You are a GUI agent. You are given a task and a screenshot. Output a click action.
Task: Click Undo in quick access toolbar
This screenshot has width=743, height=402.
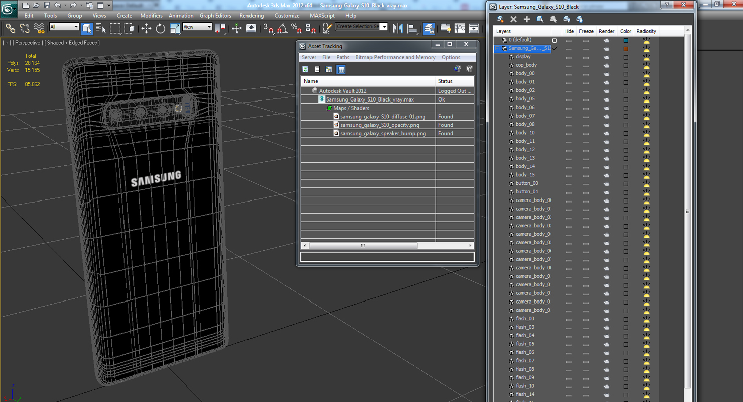[x=58, y=5]
